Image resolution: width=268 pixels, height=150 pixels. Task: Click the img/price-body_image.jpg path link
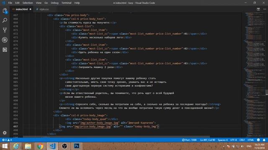[x=93, y=127]
